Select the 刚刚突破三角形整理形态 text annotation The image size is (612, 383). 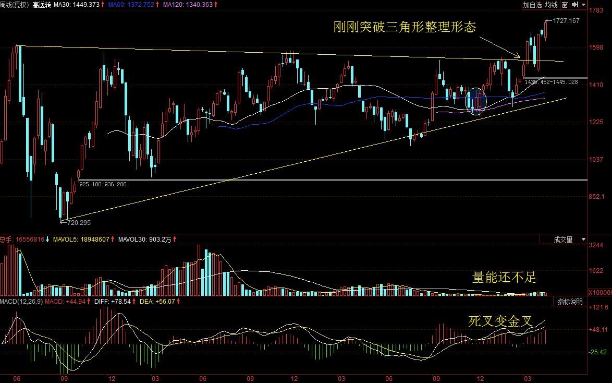click(x=405, y=27)
